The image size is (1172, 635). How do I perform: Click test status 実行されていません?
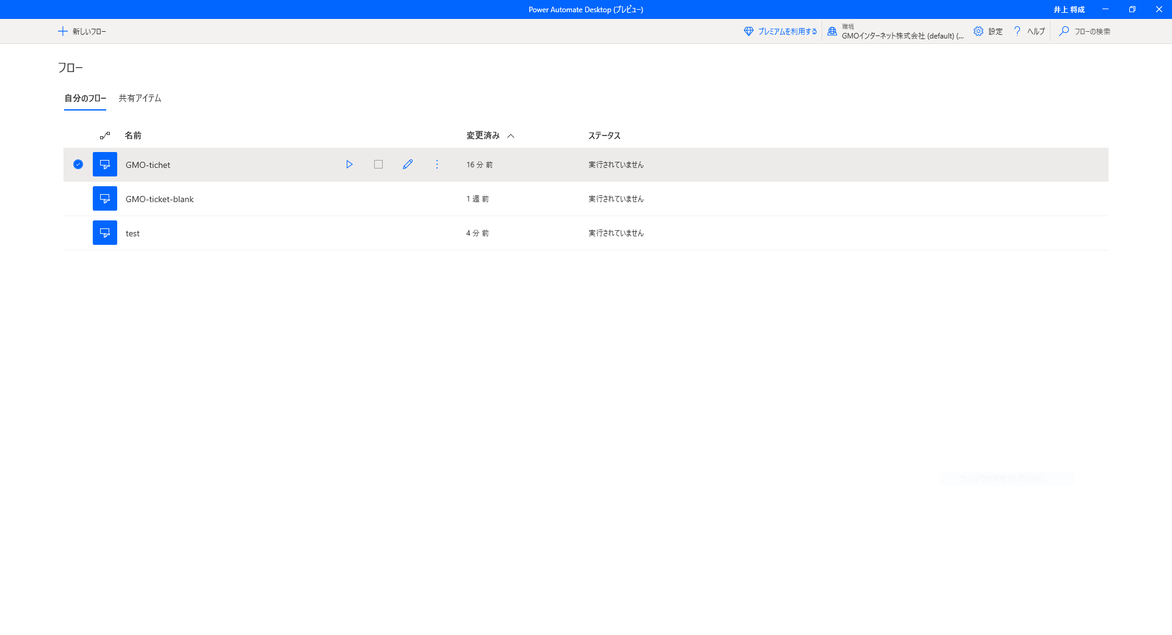[616, 233]
